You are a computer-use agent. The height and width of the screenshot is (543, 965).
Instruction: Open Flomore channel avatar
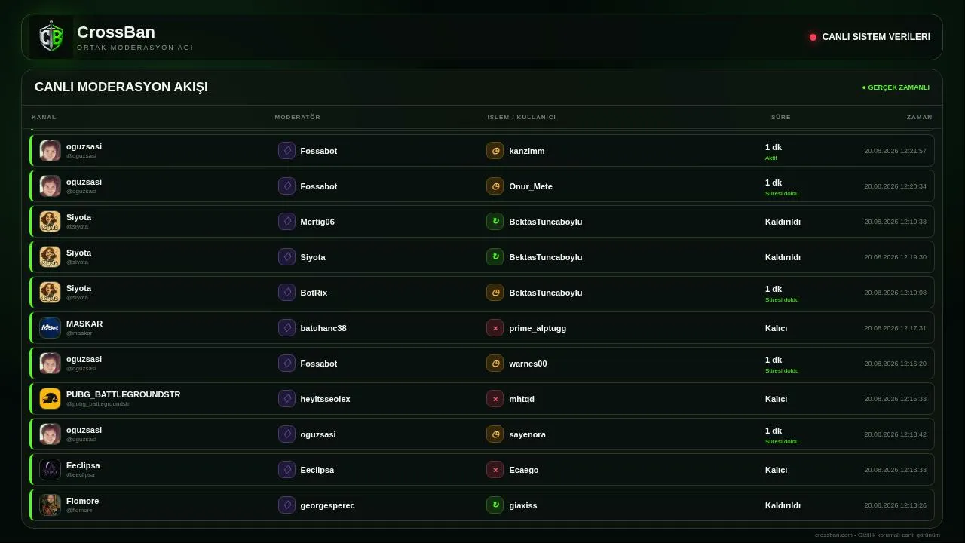(50, 505)
